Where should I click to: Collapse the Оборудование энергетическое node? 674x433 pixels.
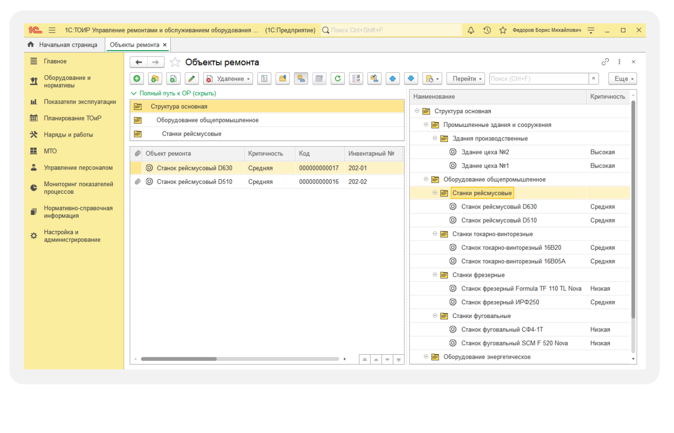pyautogui.click(x=426, y=357)
